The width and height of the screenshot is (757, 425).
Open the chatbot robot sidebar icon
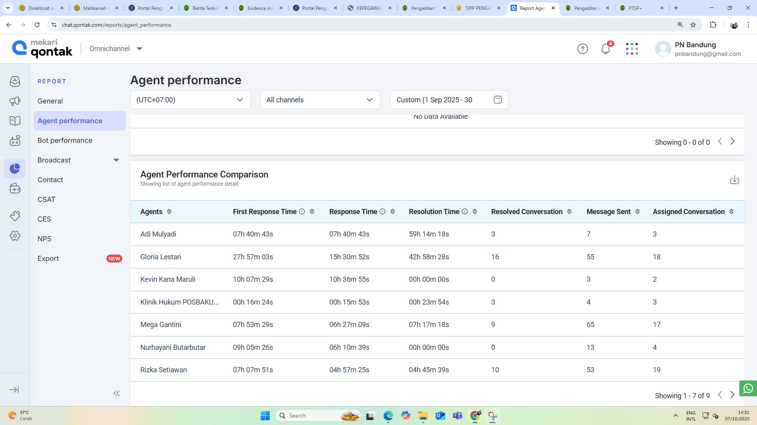click(x=15, y=140)
